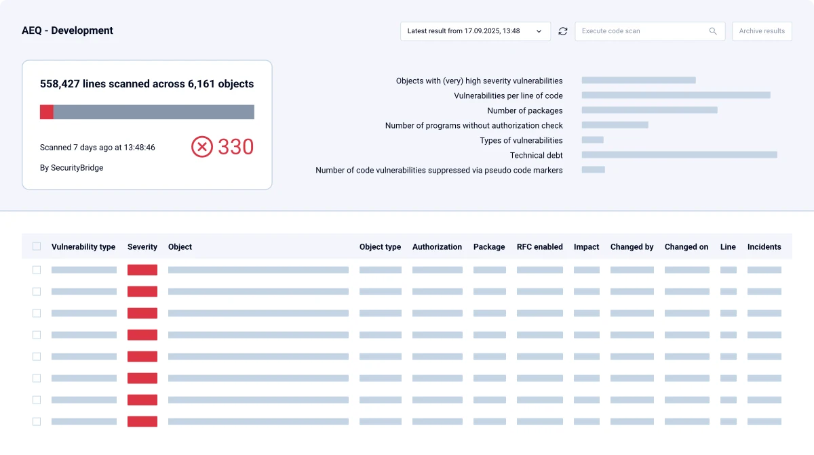
Task: Click Number of programs without authorization check label
Action: 474,125
